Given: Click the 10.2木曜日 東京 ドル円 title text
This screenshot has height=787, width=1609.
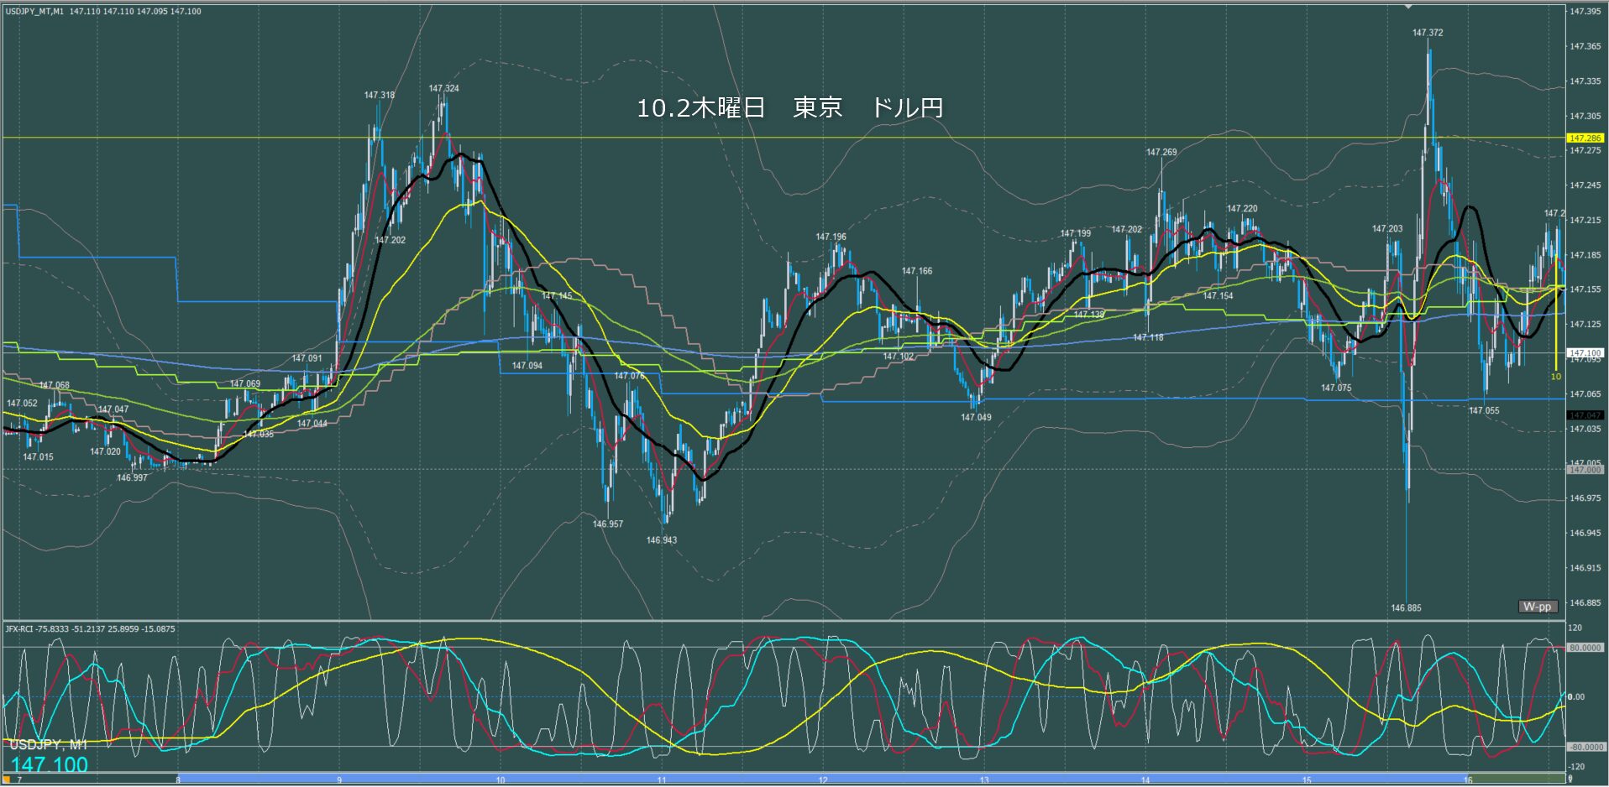Looking at the screenshot, I should click(x=789, y=108).
